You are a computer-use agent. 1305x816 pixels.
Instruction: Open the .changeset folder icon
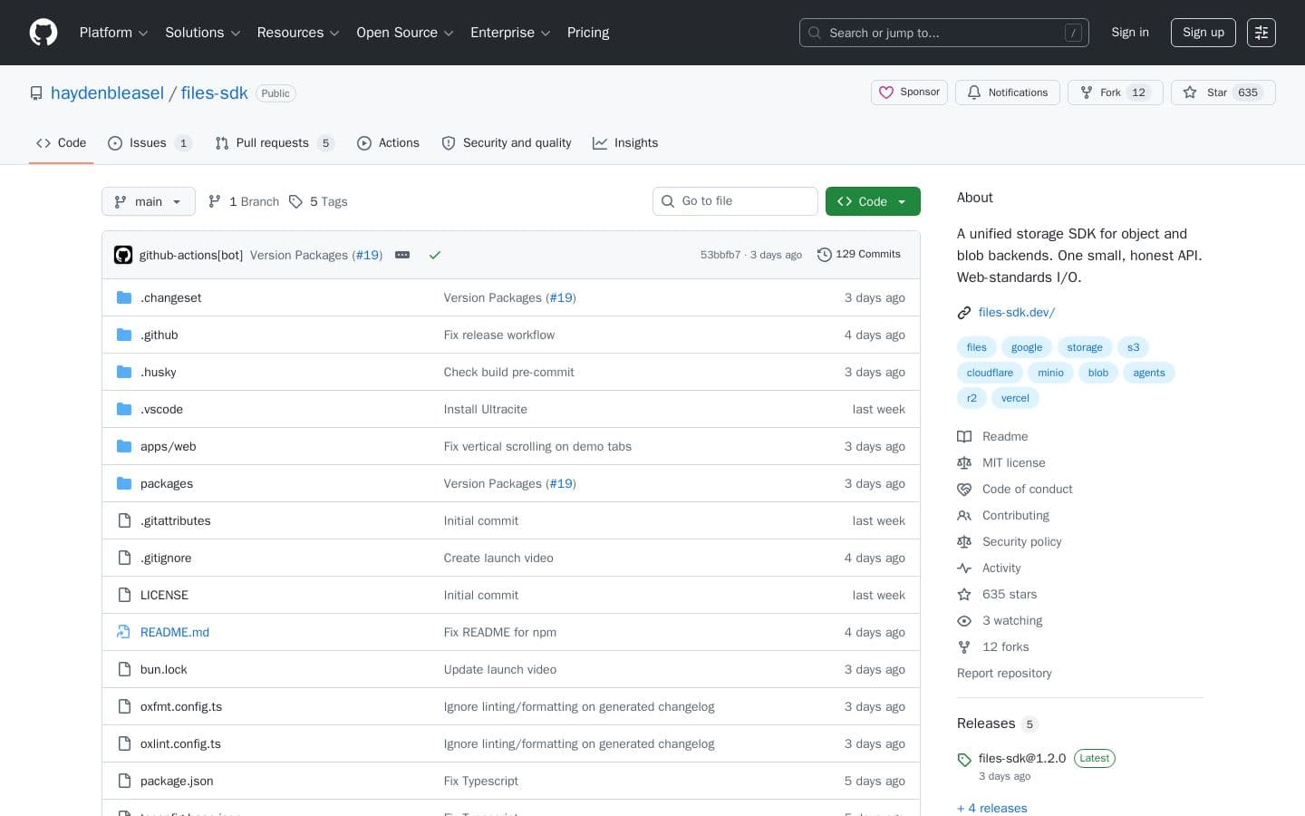(x=124, y=297)
